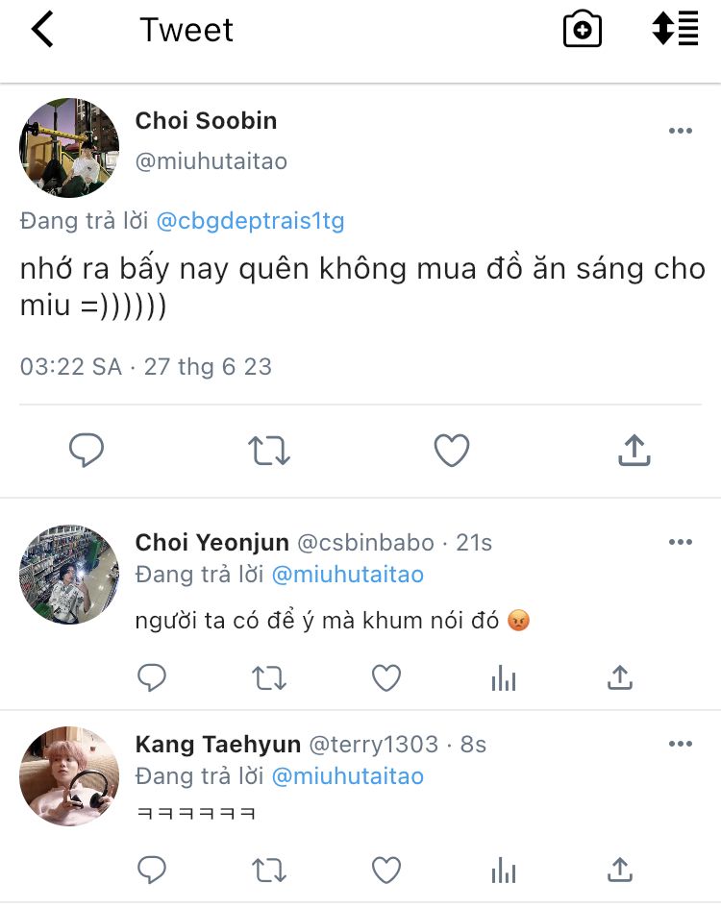Go back using the top-left arrow
Screen dimensions: 721x908
click(42, 30)
